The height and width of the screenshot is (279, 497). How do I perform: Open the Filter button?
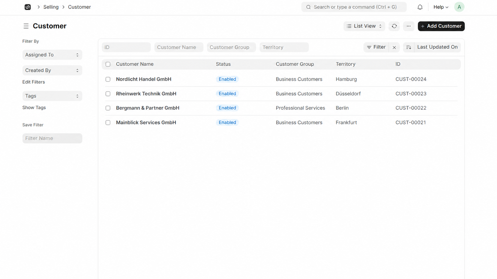click(376, 47)
